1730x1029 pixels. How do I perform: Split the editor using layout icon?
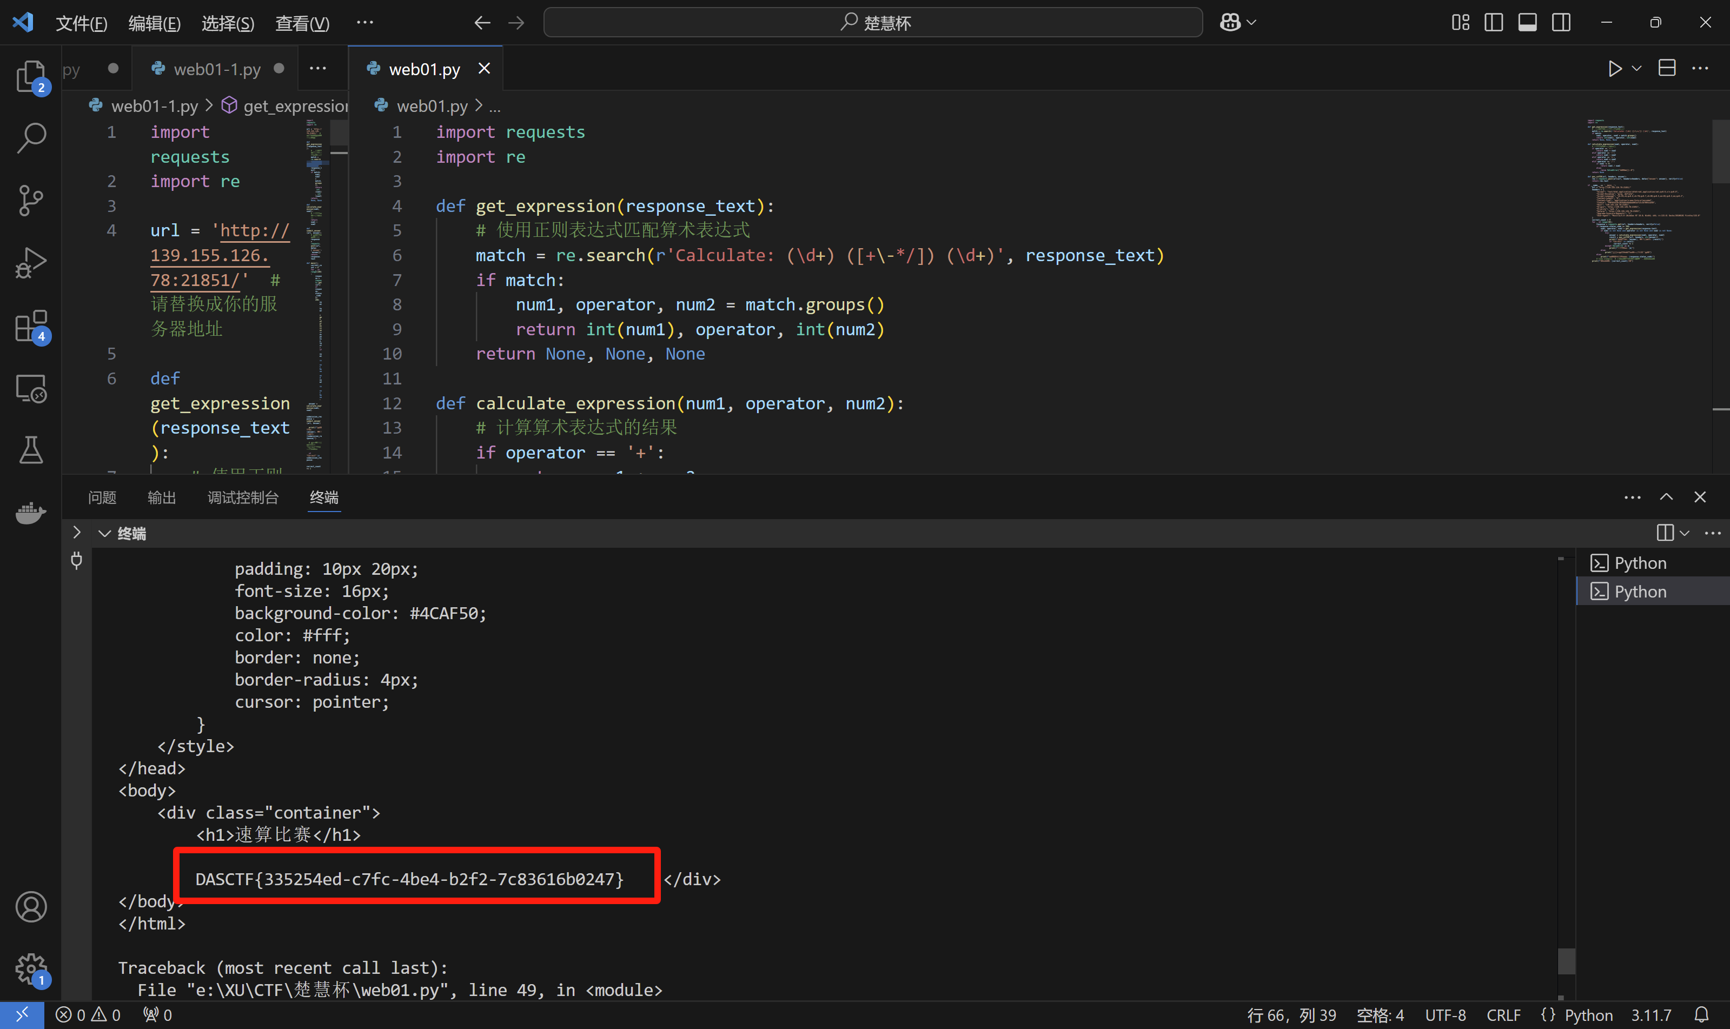coord(1666,68)
